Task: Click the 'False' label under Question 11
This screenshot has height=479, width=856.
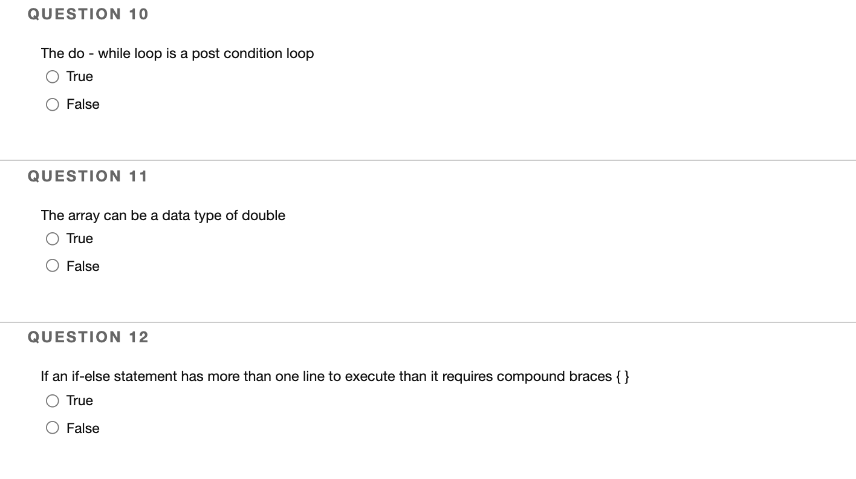Action: pyautogui.click(x=82, y=266)
